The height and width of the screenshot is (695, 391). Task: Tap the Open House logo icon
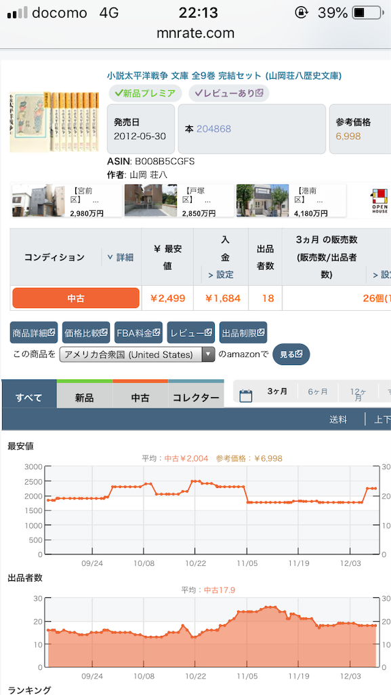[379, 202]
